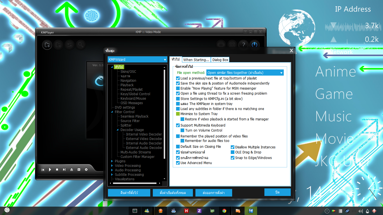This screenshot has height=215, width=383.
Task: Open the control box gear icon
Action: (86, 169)
